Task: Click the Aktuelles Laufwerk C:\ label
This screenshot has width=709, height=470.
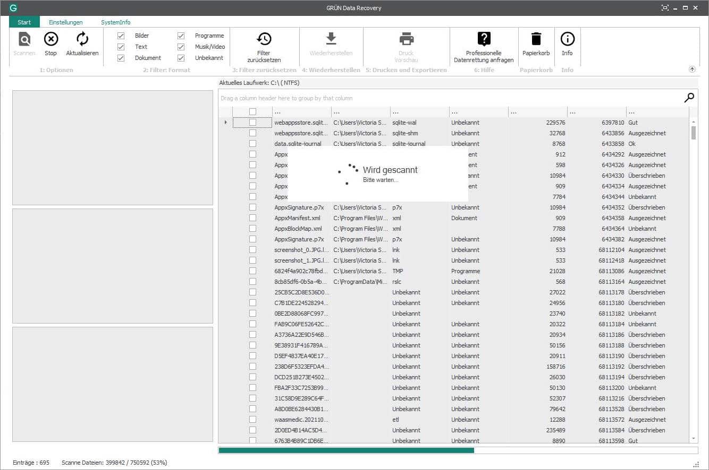Action: [x=260, y=83]
